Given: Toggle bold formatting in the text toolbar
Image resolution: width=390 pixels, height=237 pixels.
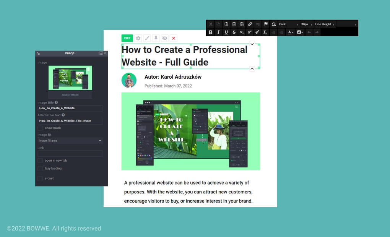Looking at the screenshot, I should [x=211, y=32].
